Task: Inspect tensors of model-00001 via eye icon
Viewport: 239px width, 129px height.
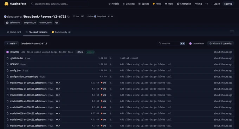Action: (58, 83)
